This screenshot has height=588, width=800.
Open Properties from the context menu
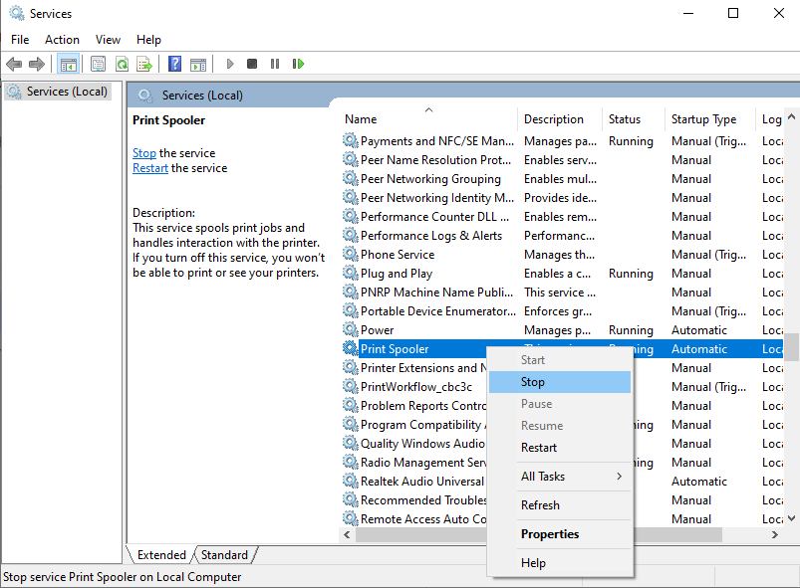(550, 534)
